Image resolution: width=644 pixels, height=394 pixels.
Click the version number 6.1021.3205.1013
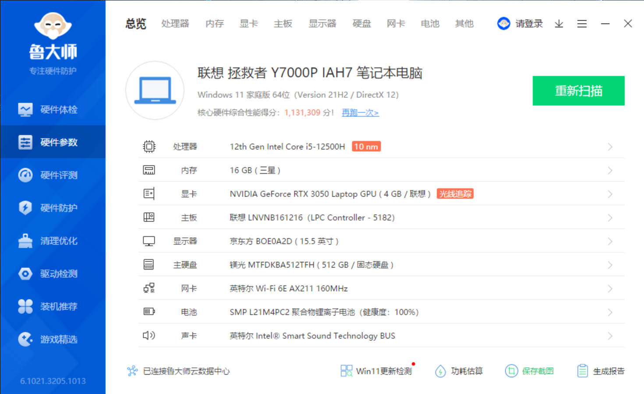click(x=53, y=381)
